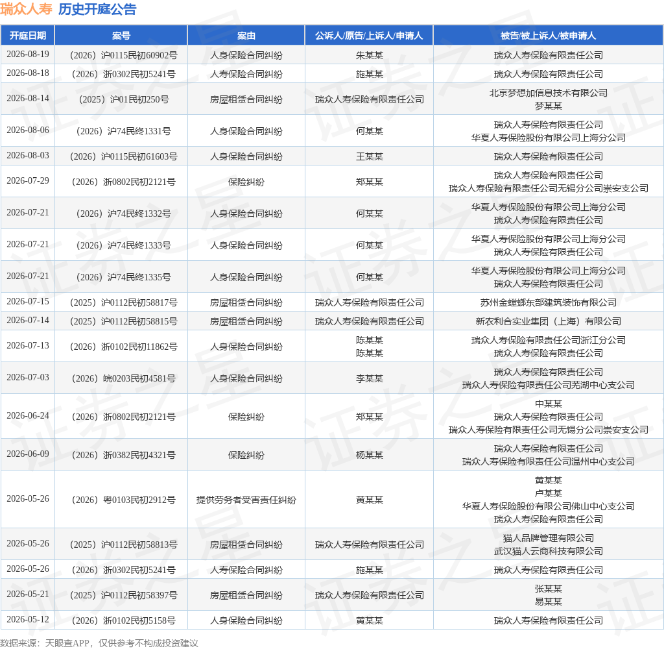Select case (2026)沪74民终1332号
Image resolution: width=664 pixels, height=649 pixels.
tap(124, 214)
